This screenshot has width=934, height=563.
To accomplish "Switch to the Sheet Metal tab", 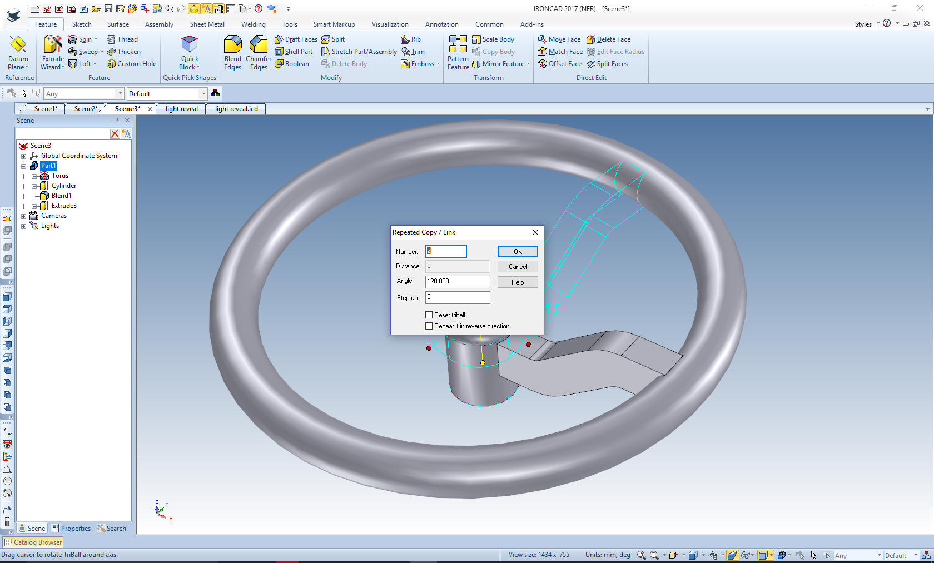I will (x=207, y=24).
